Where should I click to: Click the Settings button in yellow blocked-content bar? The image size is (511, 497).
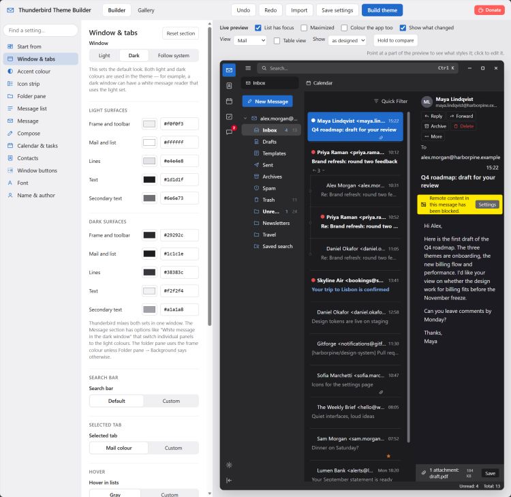[x=487, y=205]
